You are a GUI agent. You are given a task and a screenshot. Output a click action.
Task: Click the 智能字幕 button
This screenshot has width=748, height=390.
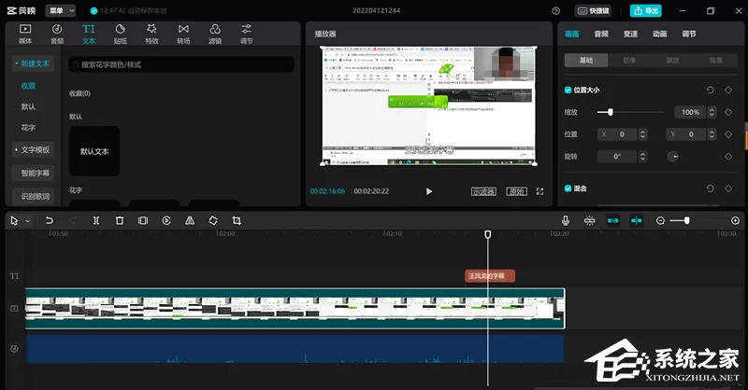[35, 174]
